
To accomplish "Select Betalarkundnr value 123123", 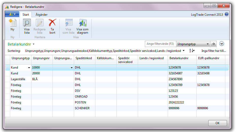I will click(182, 91).
